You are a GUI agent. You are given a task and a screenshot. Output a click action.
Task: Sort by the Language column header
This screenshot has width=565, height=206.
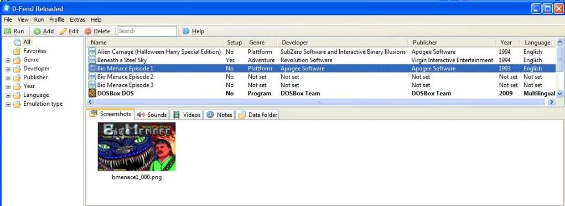pos(538,43)
